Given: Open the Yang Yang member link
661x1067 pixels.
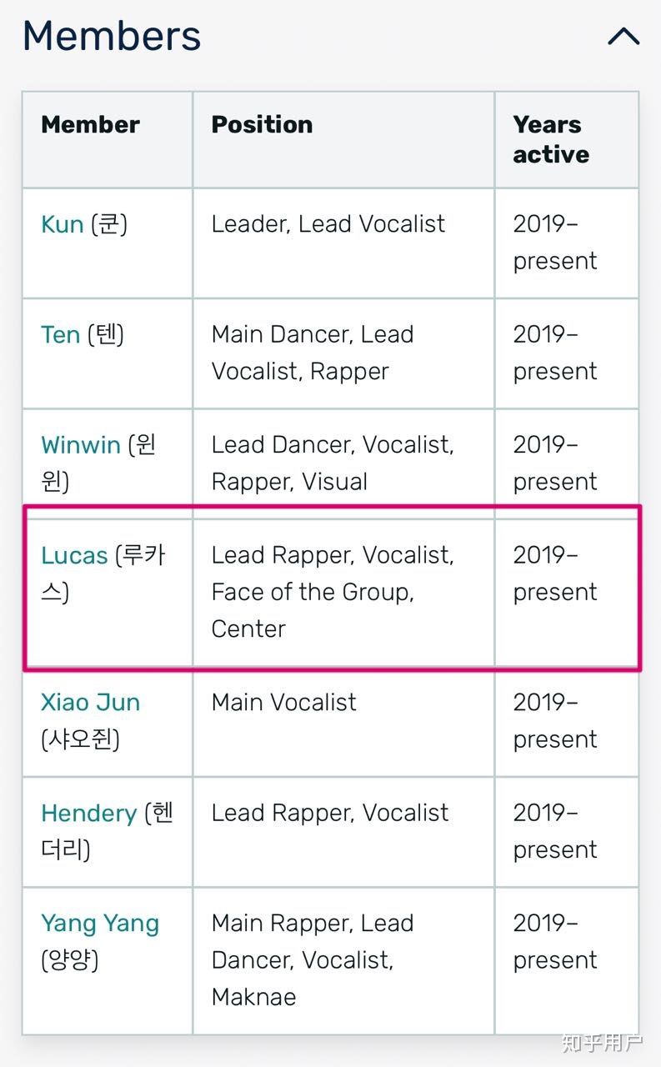Looking at the screenshot, I should (99, 923).
